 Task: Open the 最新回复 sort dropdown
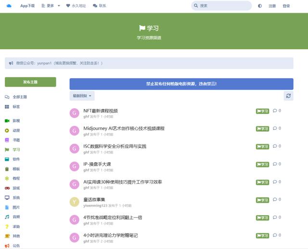(82, 96)
